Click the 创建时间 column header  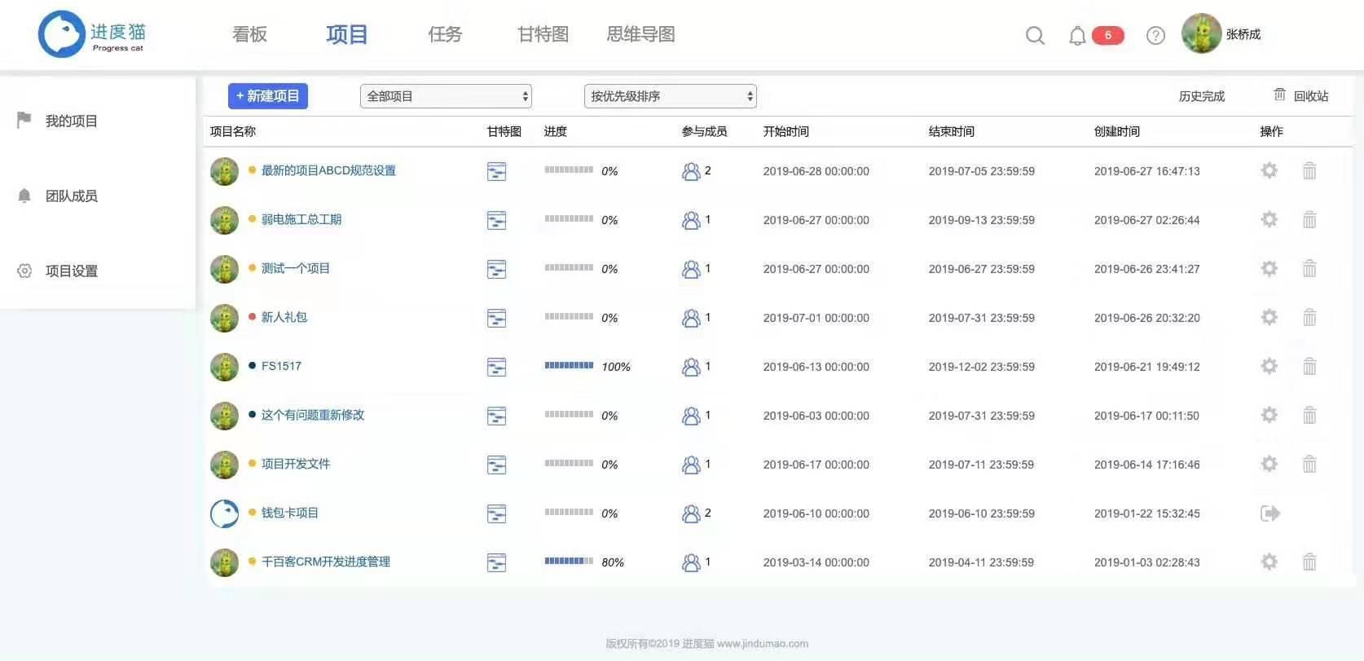click(1117, 131)
